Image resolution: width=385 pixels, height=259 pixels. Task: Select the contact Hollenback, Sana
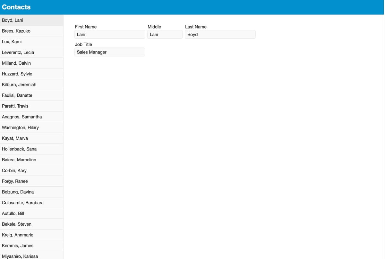coord(31,149)
